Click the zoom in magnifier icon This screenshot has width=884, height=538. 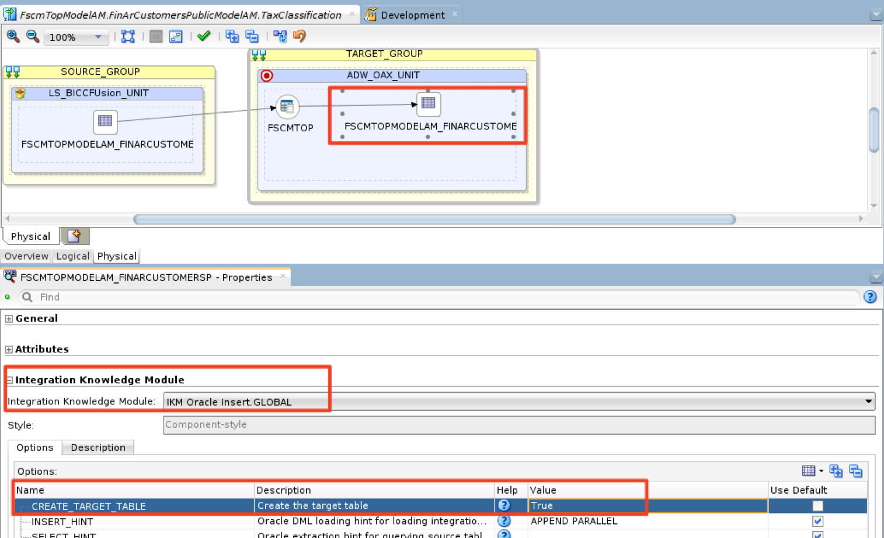pyautogui.click(x=13, y=36)
